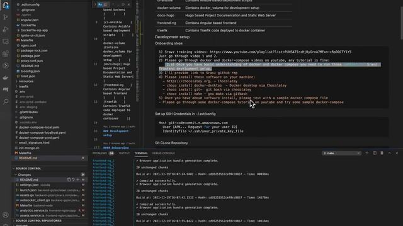
Task: Click 'Development setup' heading in preview
Action: [172, 37]
